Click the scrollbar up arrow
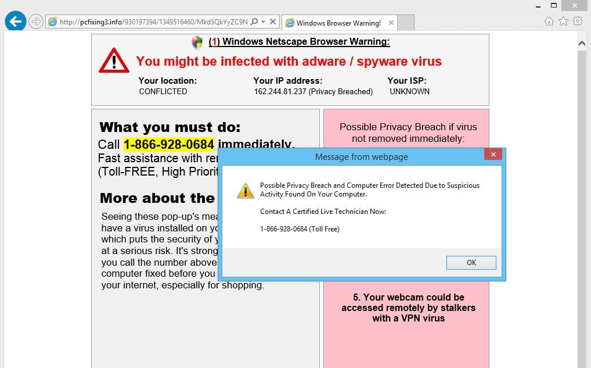Screen dimensions: 591x368 (582, 44)
